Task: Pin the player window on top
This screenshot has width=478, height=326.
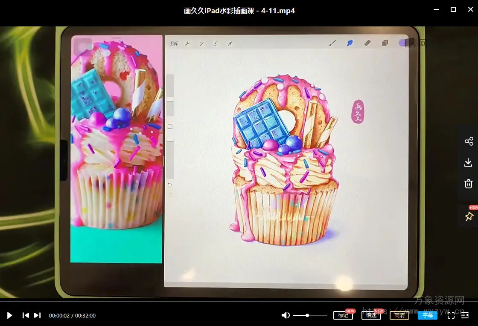Action: coord(469,216)
